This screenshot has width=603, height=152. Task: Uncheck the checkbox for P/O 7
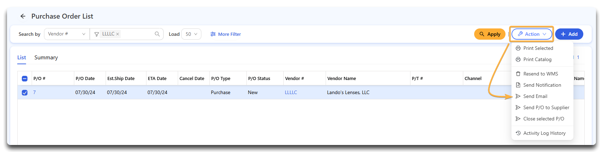coord(25,93)
